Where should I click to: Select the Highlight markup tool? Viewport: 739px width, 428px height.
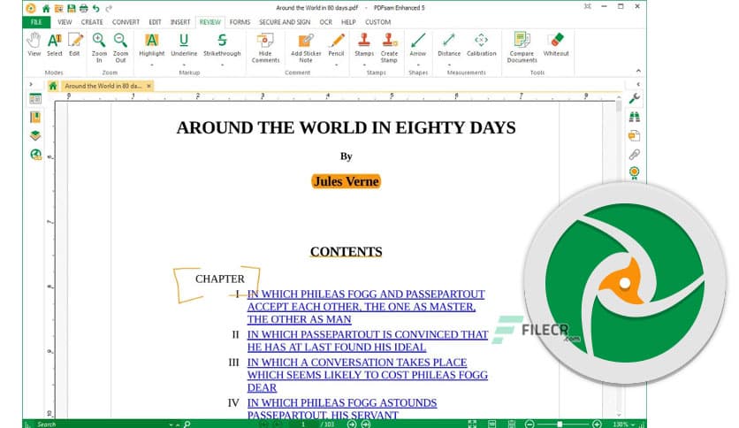151,42
